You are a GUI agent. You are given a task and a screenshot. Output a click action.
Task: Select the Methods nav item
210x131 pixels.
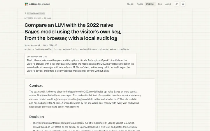click(150, 4)
